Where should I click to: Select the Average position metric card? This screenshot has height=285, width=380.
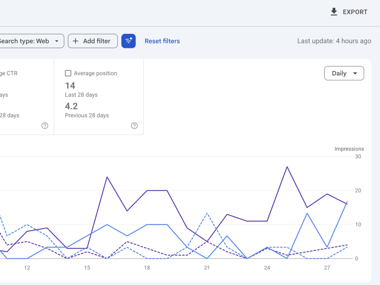click(x=99, y=97)
